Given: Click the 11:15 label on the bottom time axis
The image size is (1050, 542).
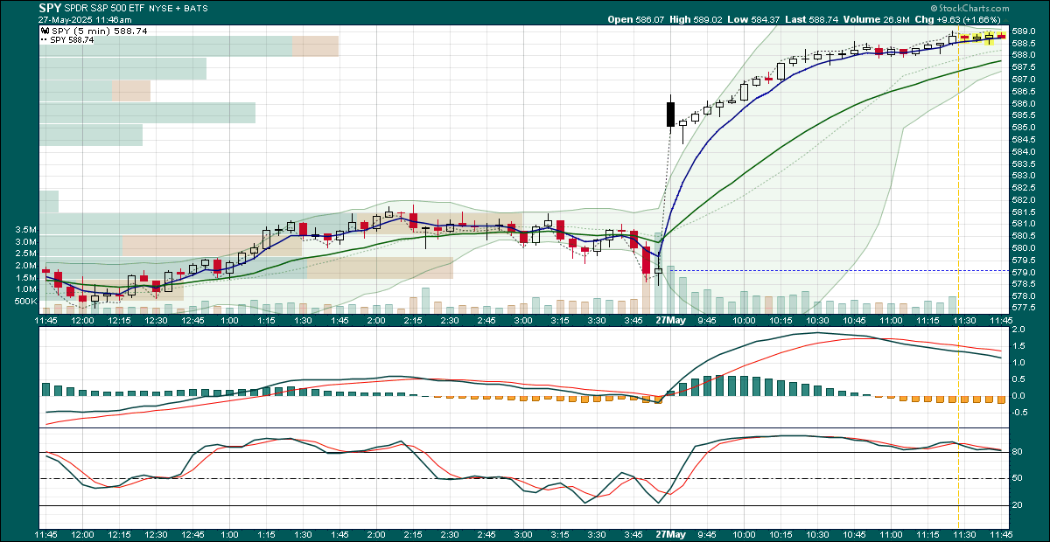Looking at the screenshot, I should click(927, 532).
